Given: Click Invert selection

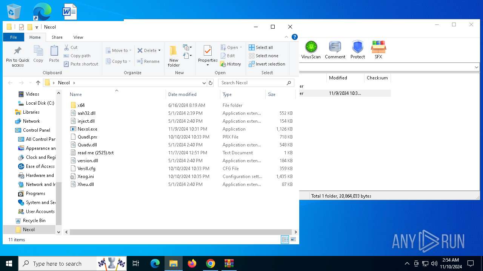Looking at the screenshot, I should (267, 64).
